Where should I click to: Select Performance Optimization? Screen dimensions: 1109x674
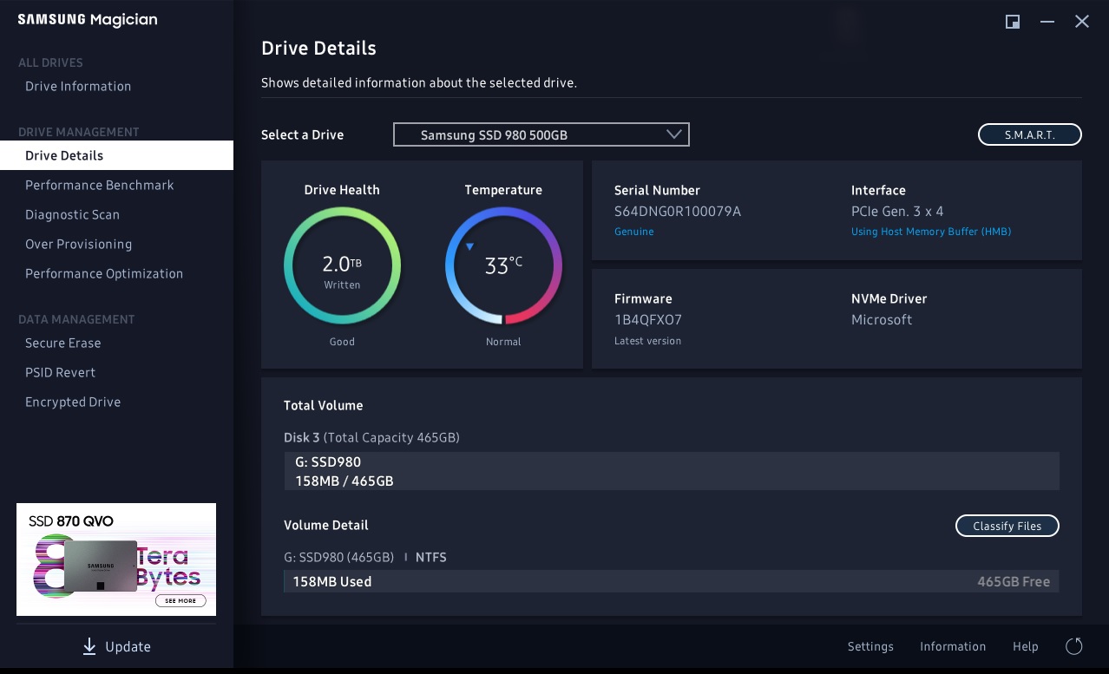(x=104, y=273)
